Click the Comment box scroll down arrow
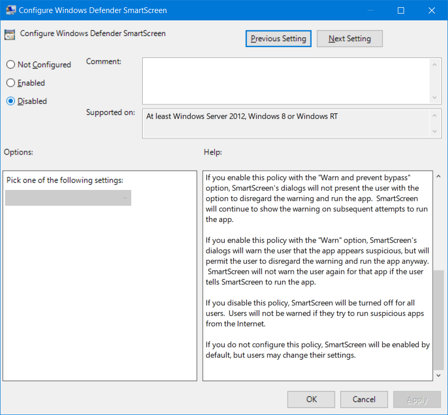448x415 pixels. click(x=434, y=97)
